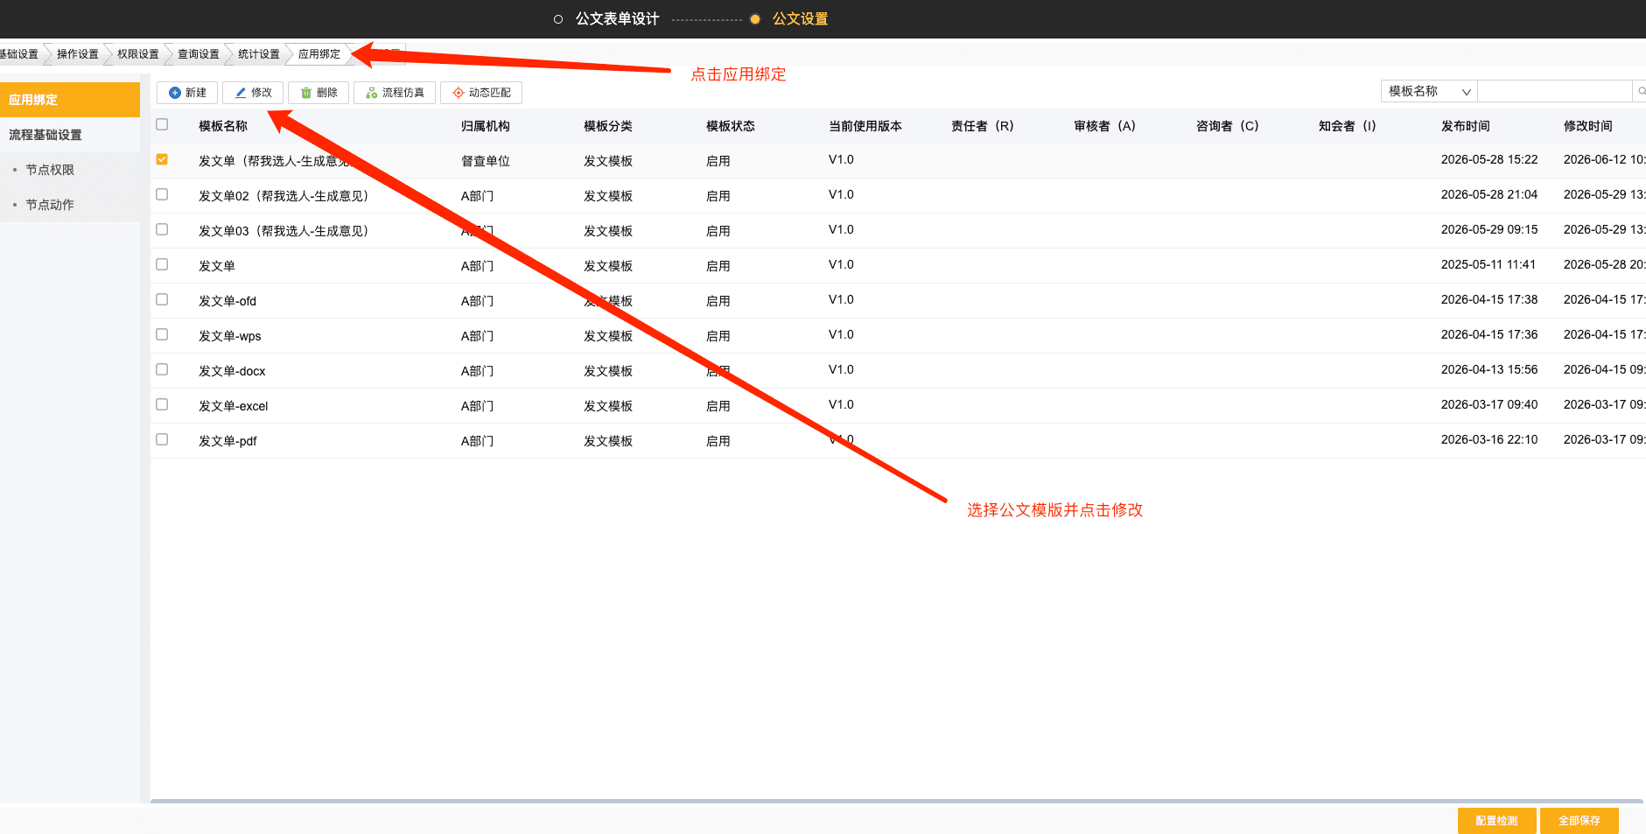Tick the checkbox for row published 2025-05-11
Image resolution: width=1646 pixels, height=834 pixels.
162,265
